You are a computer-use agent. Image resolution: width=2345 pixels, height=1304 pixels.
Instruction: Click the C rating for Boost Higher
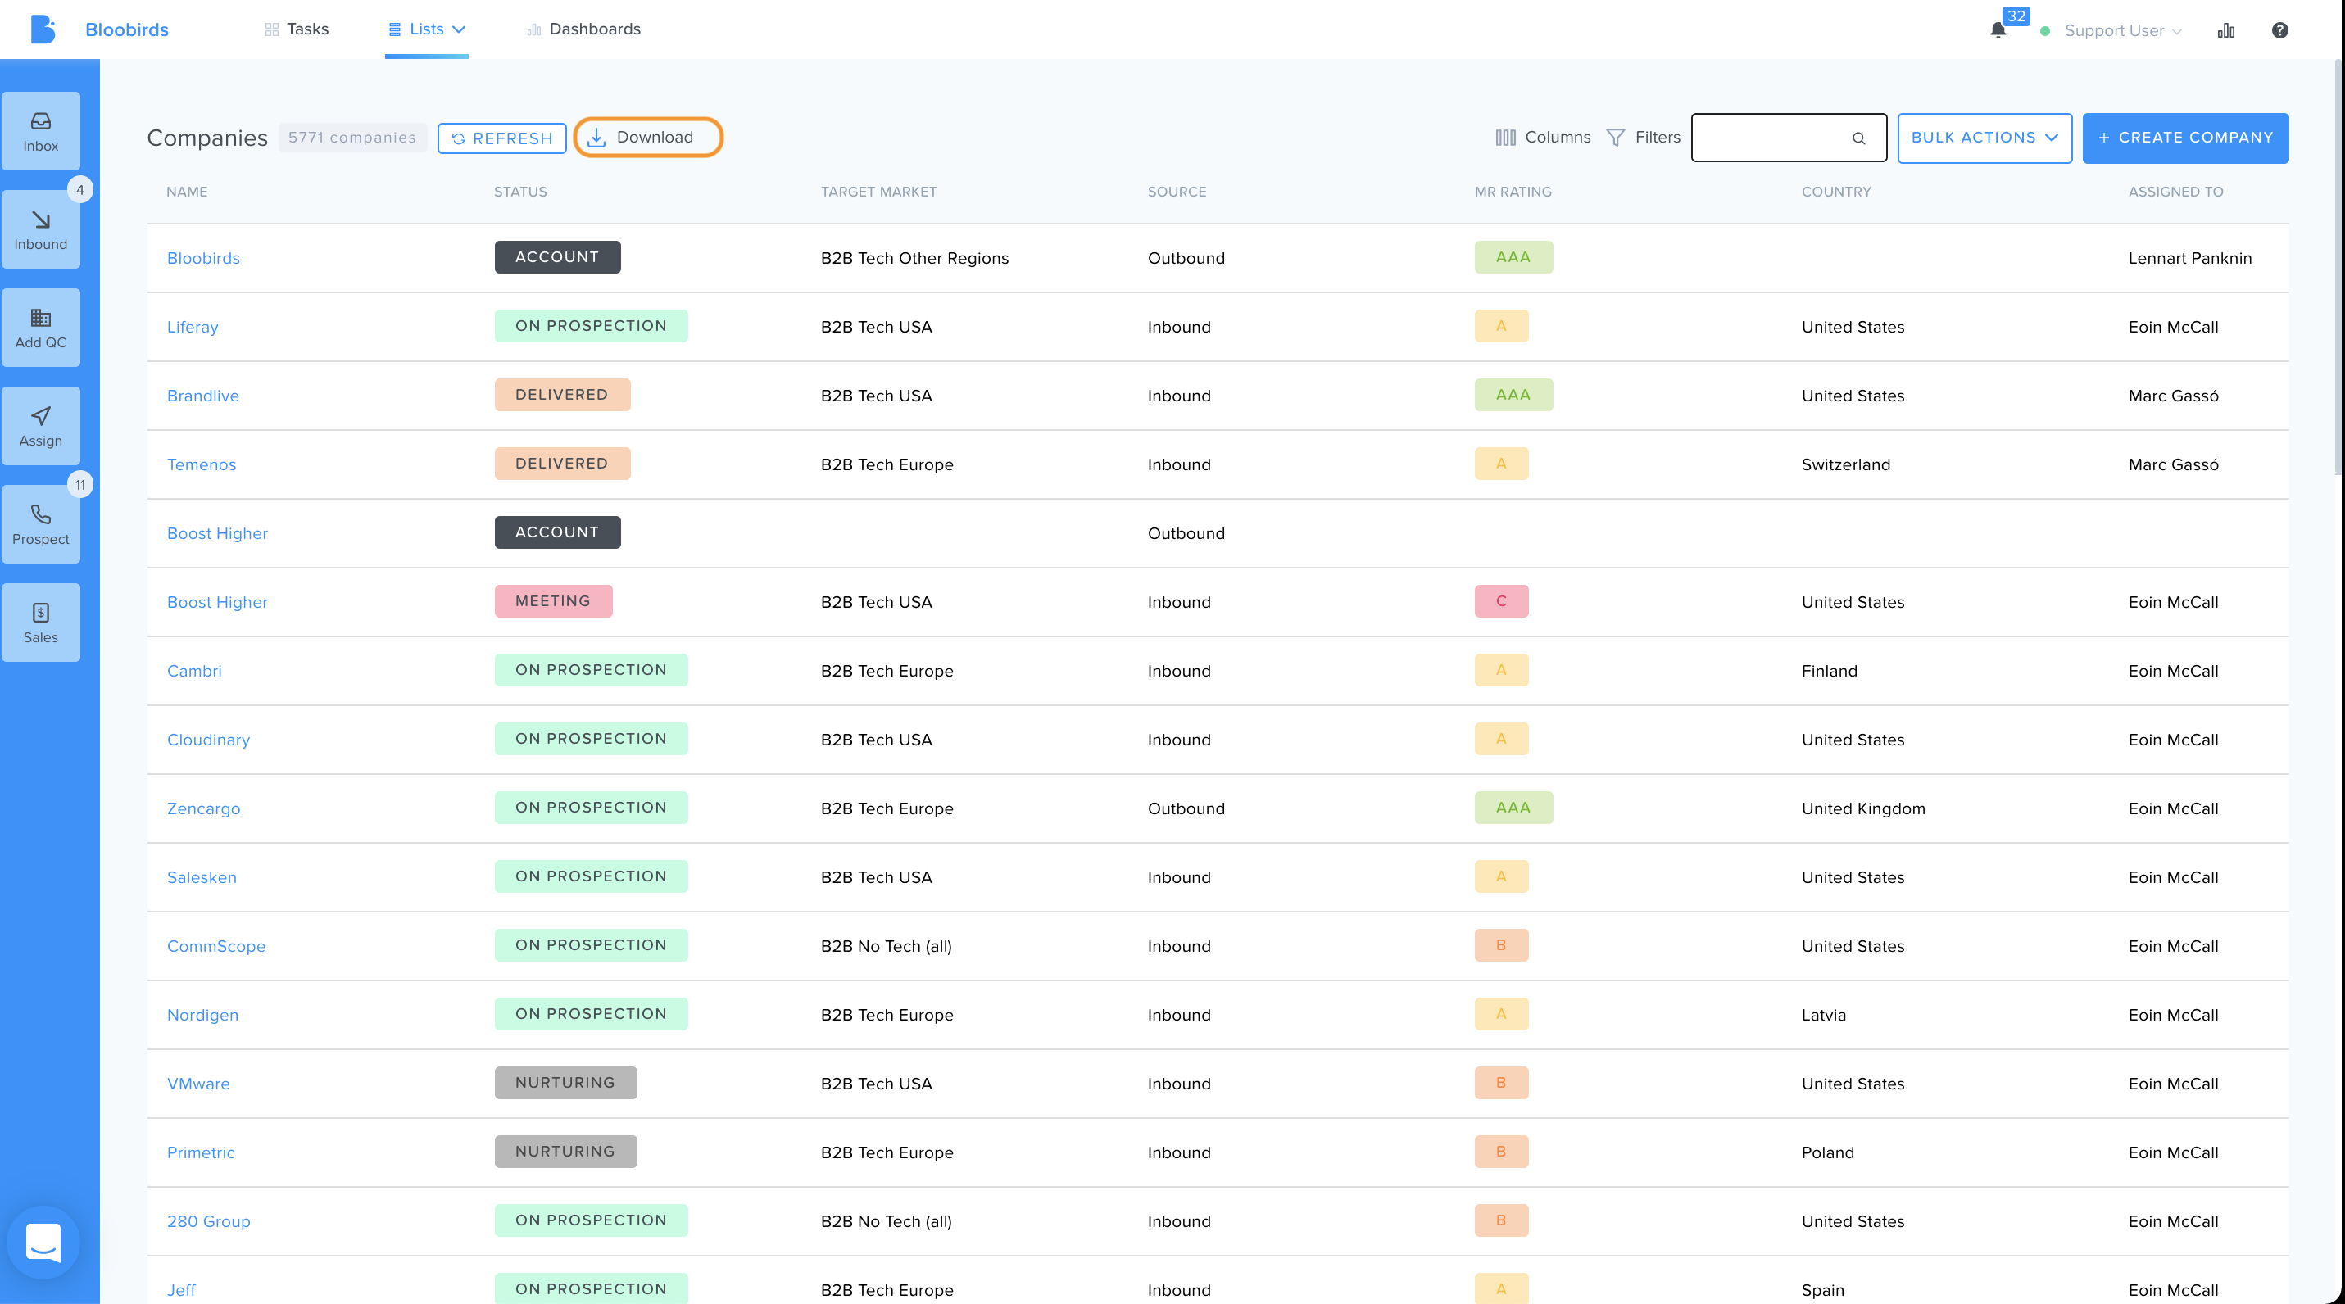point(1501,600)
